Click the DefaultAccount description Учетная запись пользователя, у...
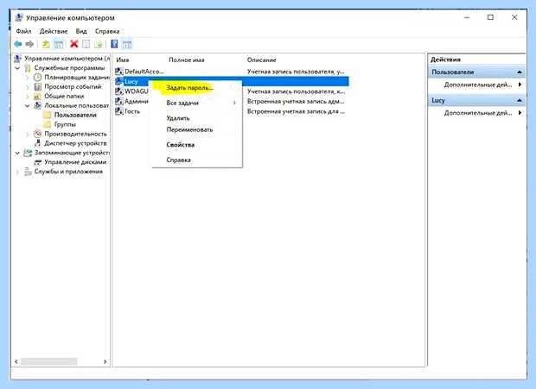Viewport: 536px width, 389px height. pyautogui.click(x=296, y=72)
